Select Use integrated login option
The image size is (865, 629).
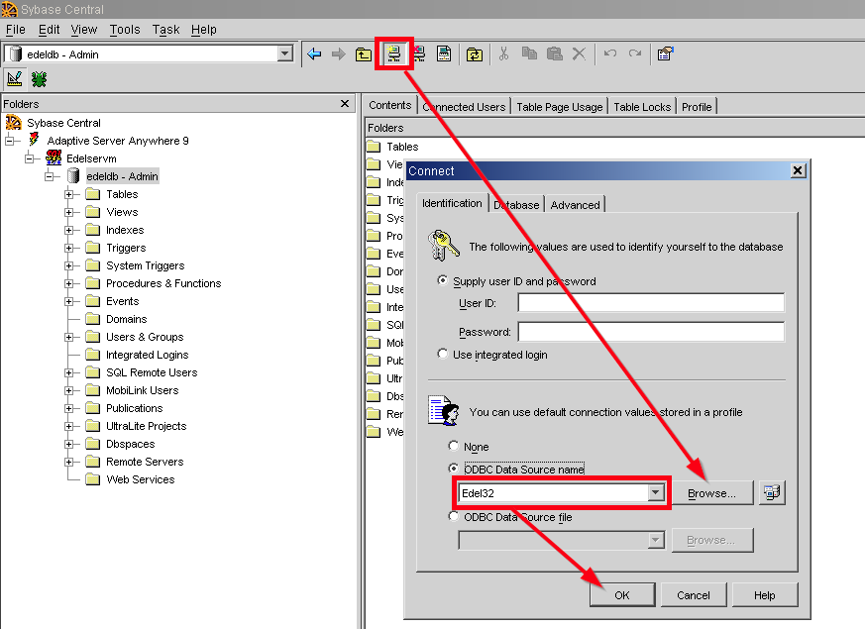(x=443, y=354)
